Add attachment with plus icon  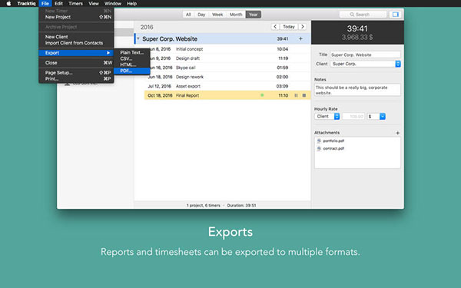[397, 133]
